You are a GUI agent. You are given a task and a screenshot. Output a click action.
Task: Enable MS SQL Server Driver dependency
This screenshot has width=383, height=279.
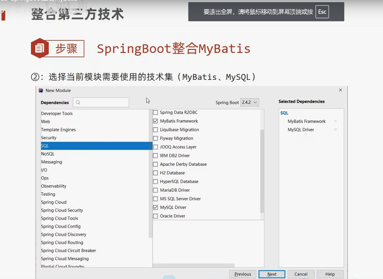point(155,199)
